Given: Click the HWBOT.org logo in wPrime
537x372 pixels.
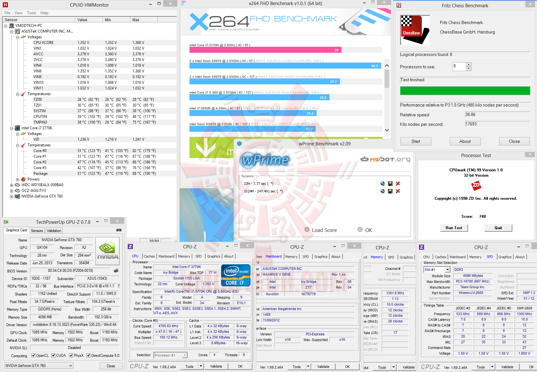Looking at the screenshot, I should [x=386, y=159].
